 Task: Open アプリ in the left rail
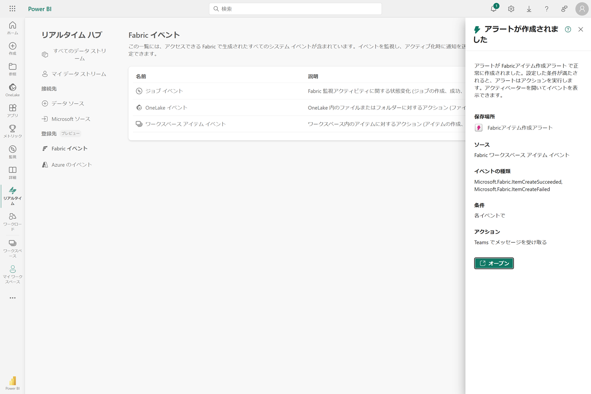click(13, 111)
